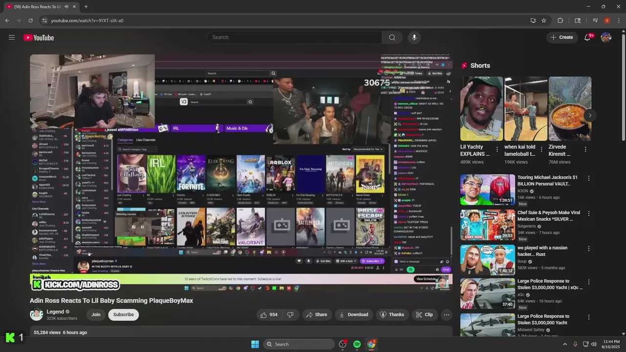Open the YouTube guide hamburger menu
Screen dimensions: 626x352
(12, 38)
